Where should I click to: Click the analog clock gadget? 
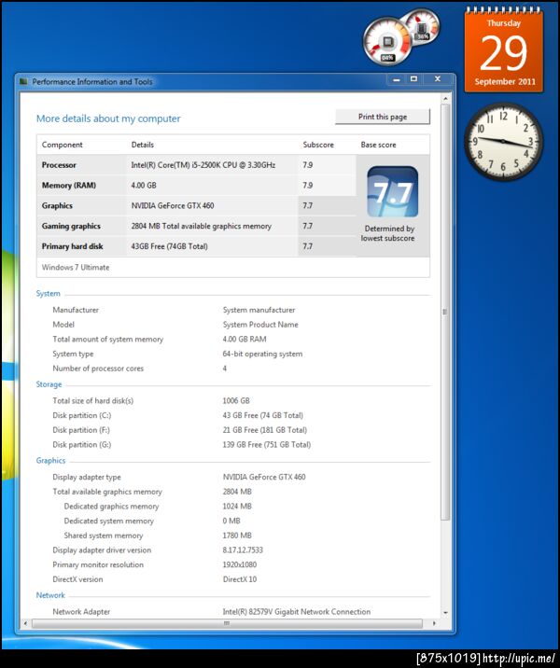click(503, 141)
